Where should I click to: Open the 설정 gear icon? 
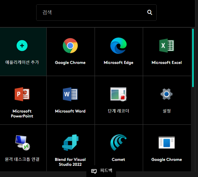pos(166,94)
